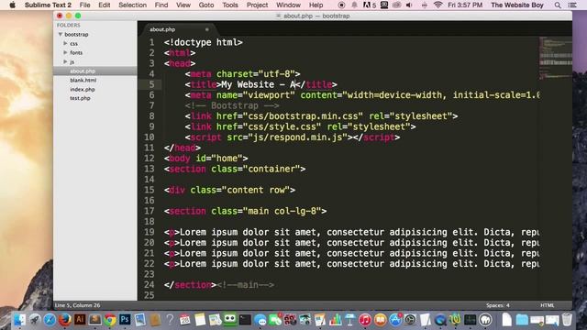Viewport: 587px width, 330px height.
Task: Switch to Sublime Text dock icon
Action: coord(94,320)
